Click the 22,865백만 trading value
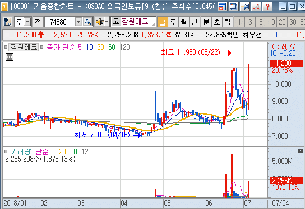 point(223,35)
